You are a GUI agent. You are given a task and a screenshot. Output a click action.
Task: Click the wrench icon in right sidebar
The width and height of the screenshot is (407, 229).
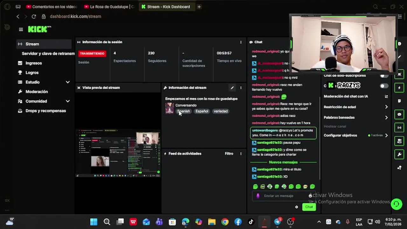399,155
